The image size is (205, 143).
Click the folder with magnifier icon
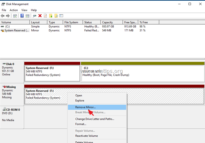(56, 16)
